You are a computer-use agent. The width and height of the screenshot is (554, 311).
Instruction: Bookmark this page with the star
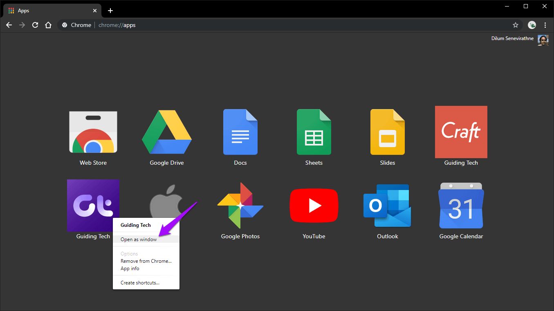[516, 25]
